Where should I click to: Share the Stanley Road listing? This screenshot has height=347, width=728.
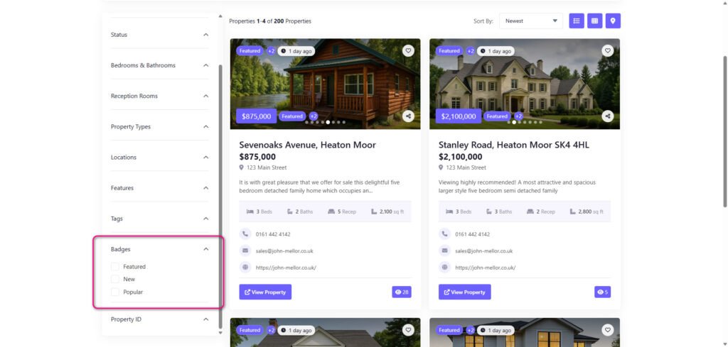pos(607,116)
